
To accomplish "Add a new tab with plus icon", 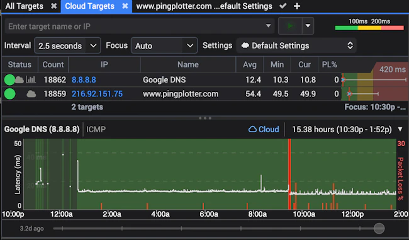I will (297, 6).
